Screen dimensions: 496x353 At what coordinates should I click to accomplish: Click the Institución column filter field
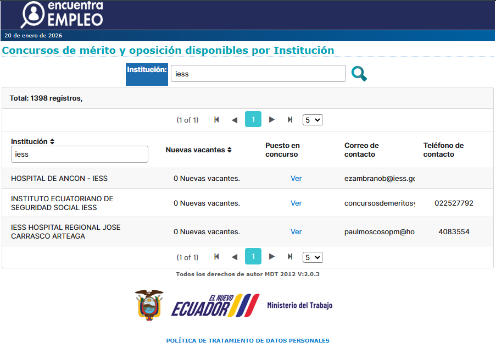coord(80,155)
